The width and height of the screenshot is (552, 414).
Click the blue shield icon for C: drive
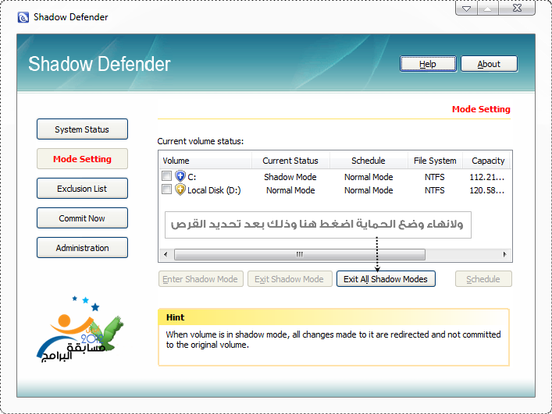(x=180, y=177)
